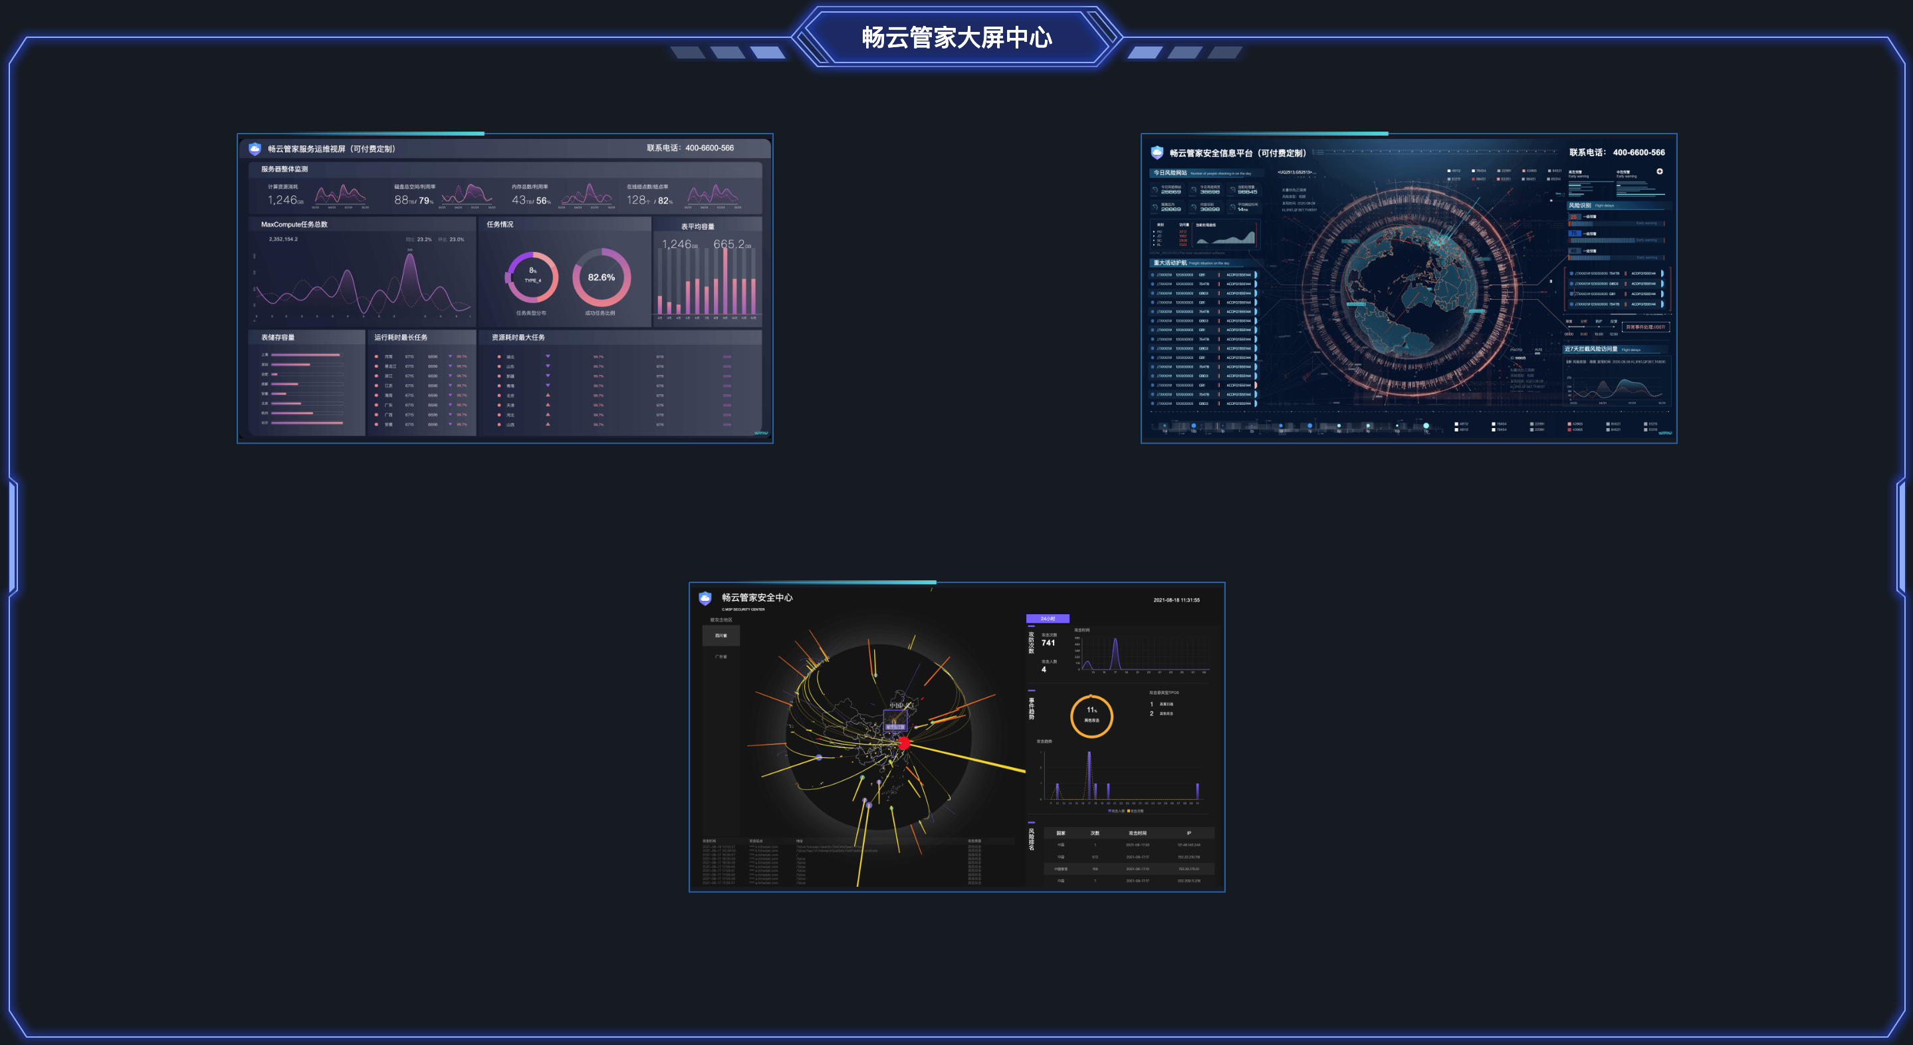Select 四川省 in the attacked regions list

coord(721,636)
